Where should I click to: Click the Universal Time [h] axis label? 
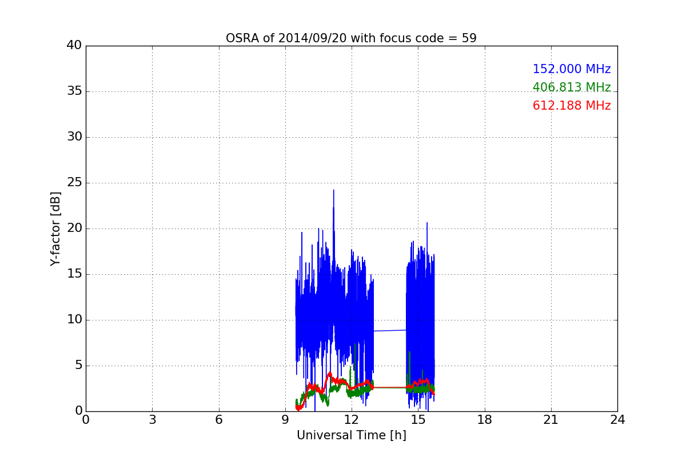351,435
